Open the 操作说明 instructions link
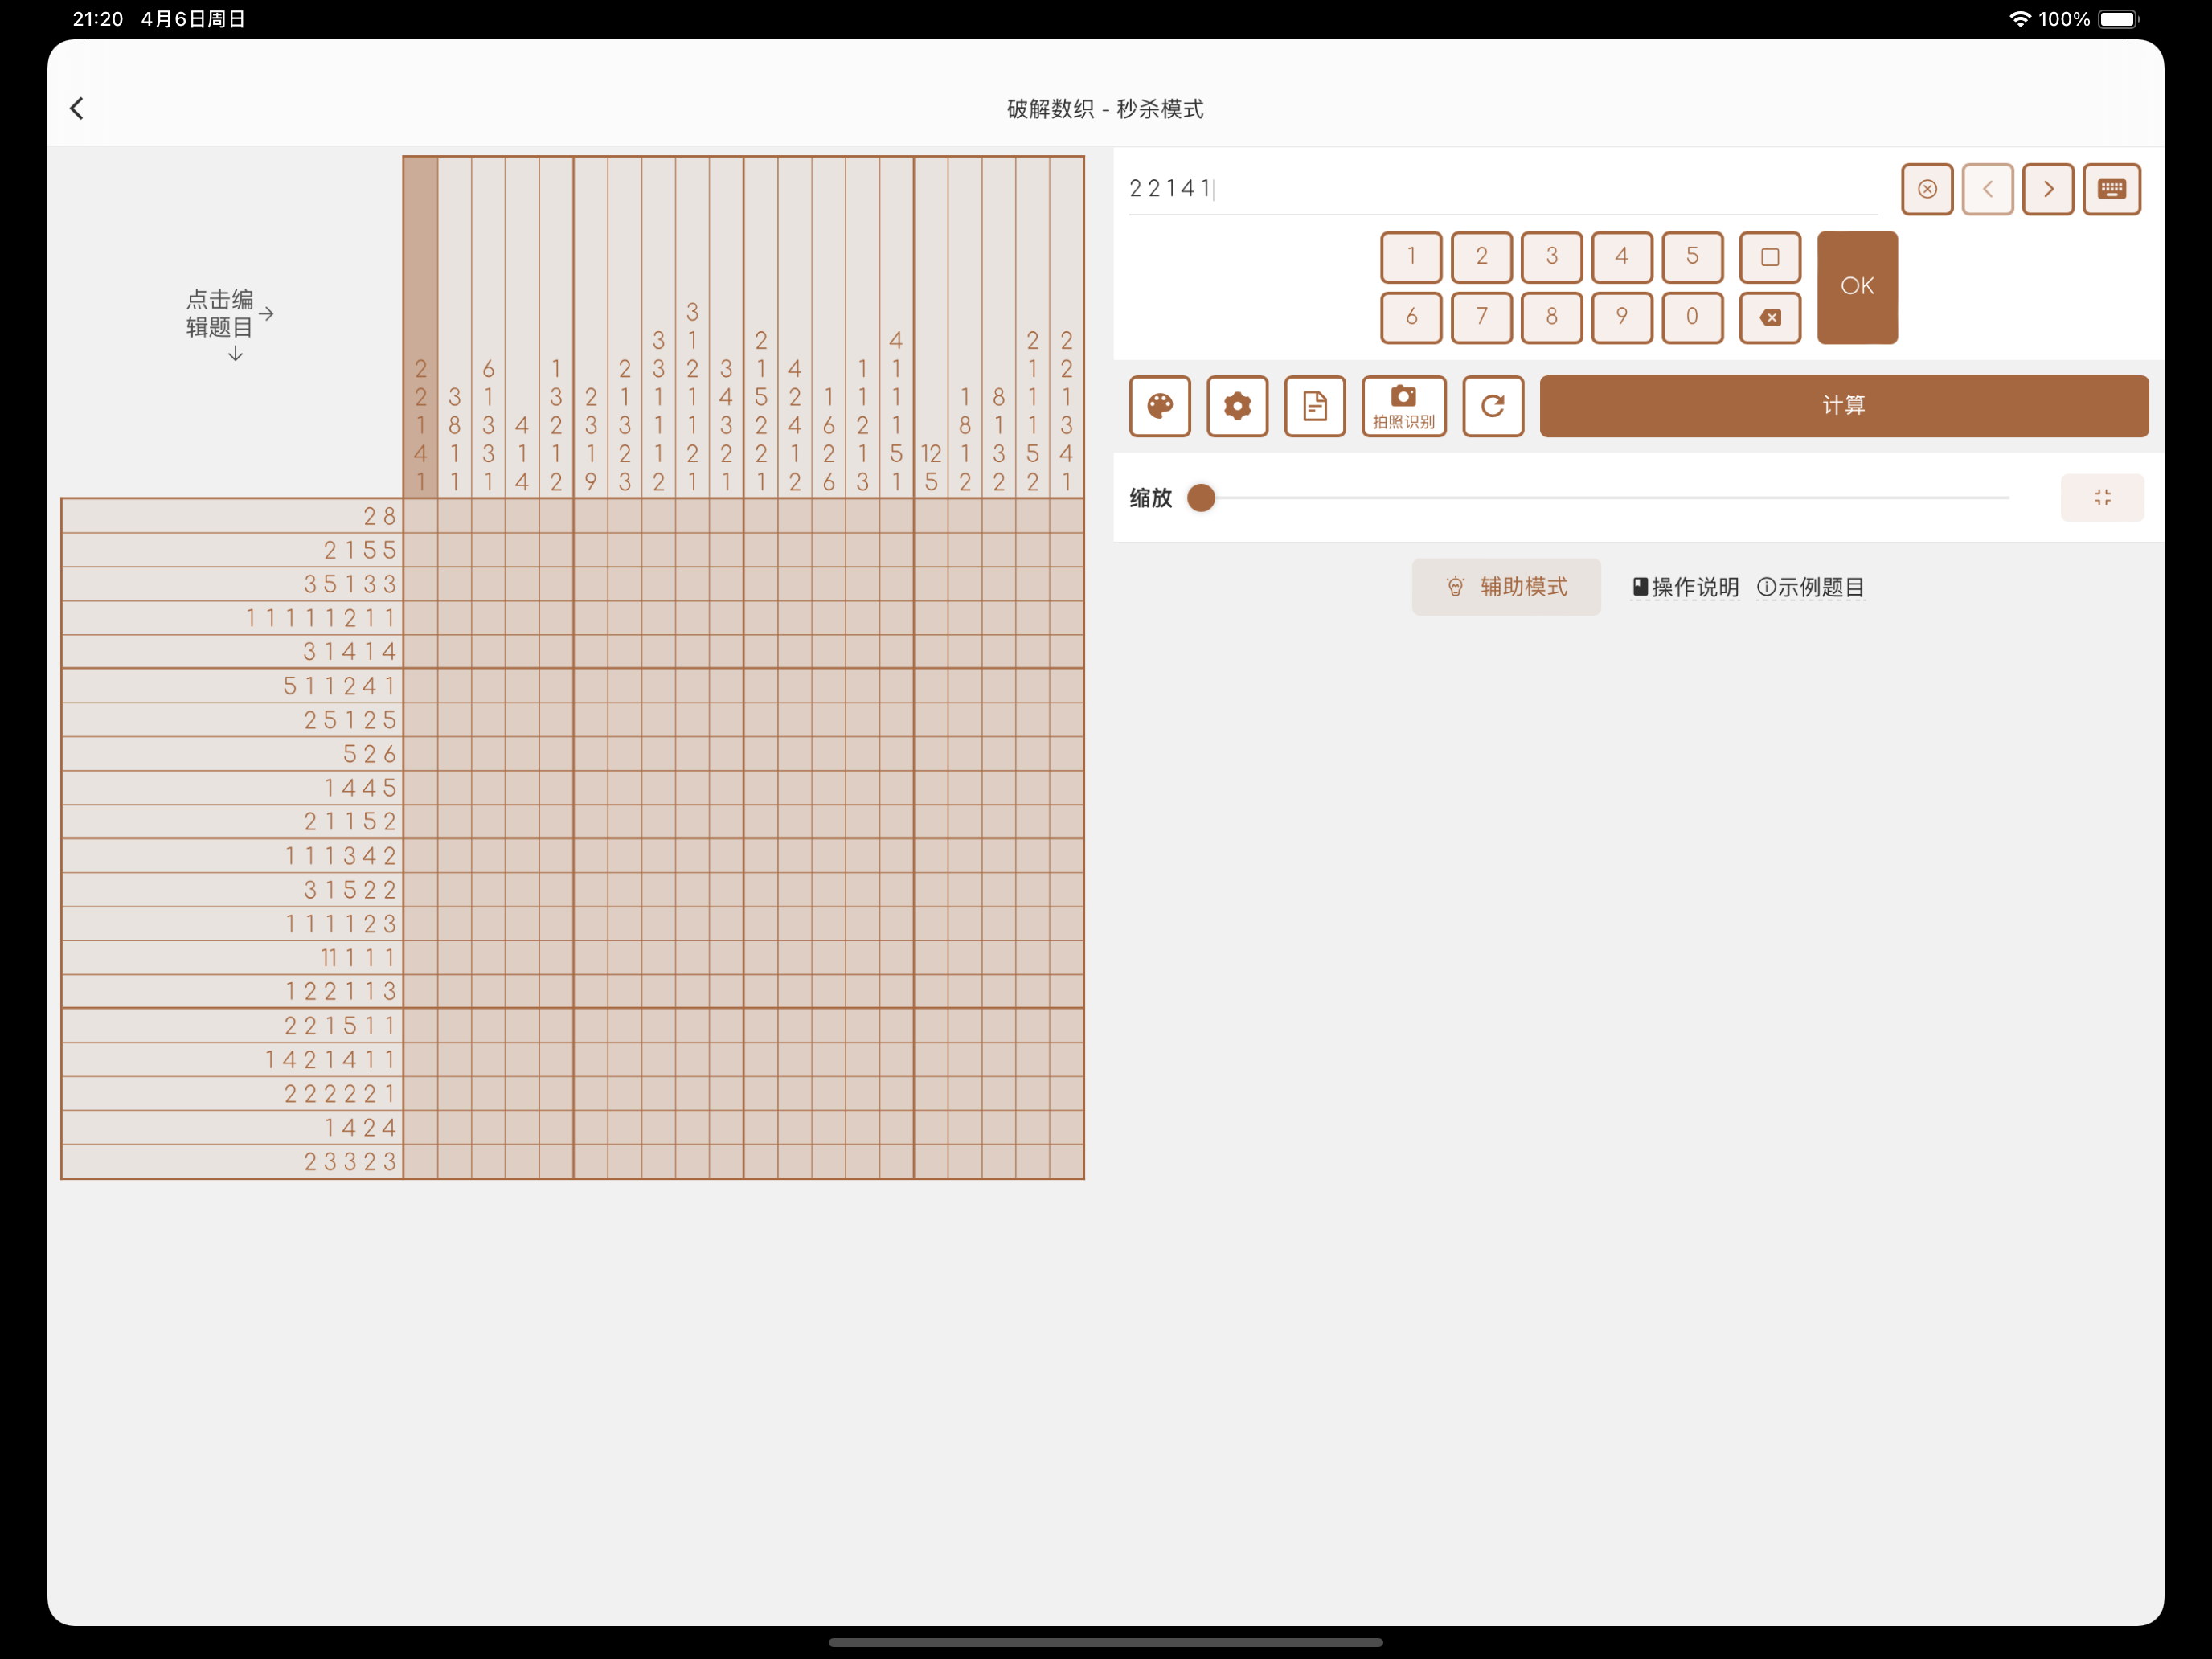Viewport: 2212px width, 1659px height. click(x=1686, y=587)
